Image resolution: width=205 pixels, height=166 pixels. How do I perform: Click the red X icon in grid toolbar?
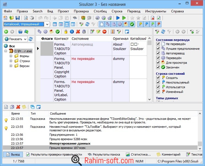(x=78, y=32)
